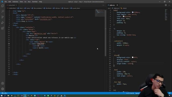The image size is (172, 97).
Task: Click the text-align: center line
Action: tap(125, 76)
